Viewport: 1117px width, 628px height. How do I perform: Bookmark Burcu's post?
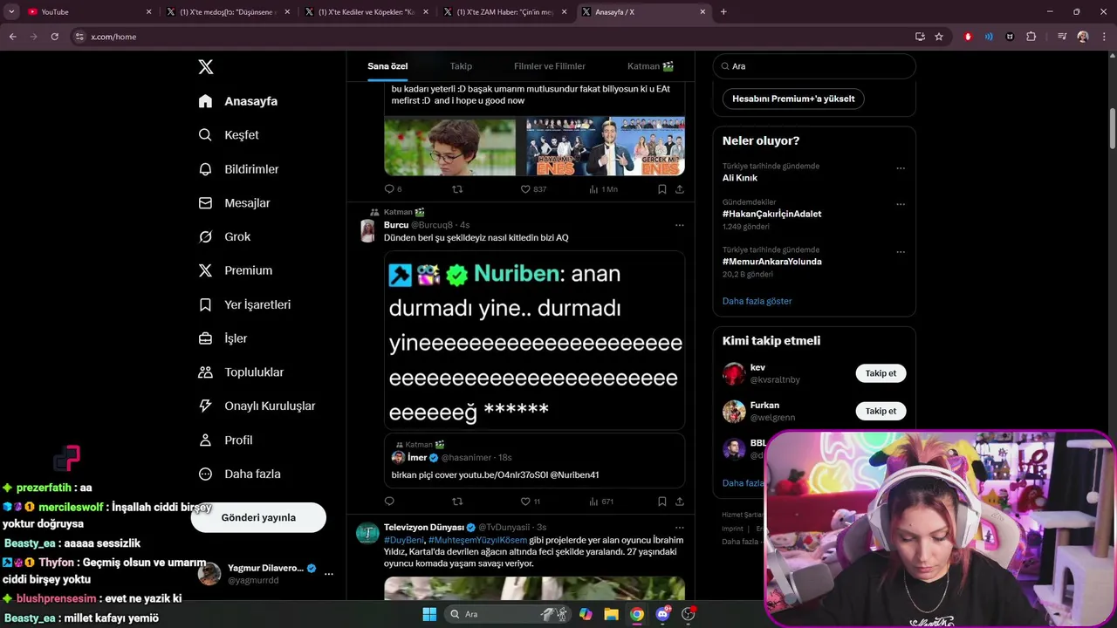coord(662,502)
